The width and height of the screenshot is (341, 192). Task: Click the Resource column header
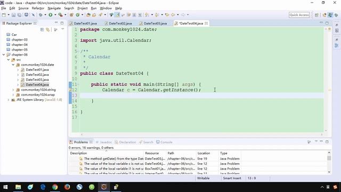[x=155, y=153]
